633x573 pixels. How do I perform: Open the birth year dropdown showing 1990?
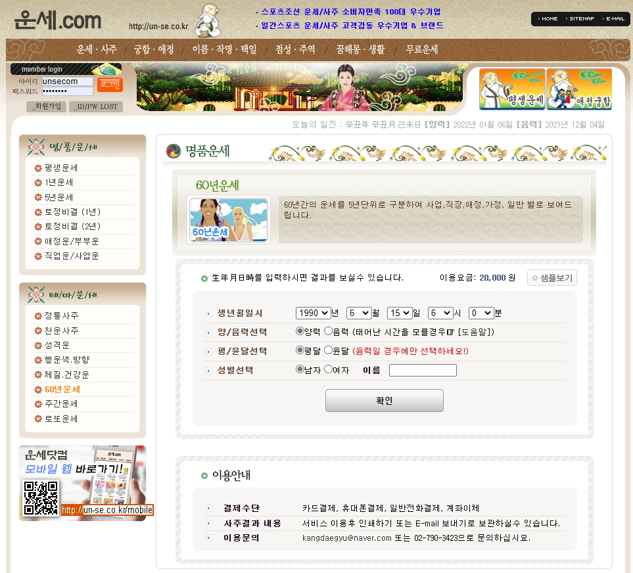click(313, 313)
